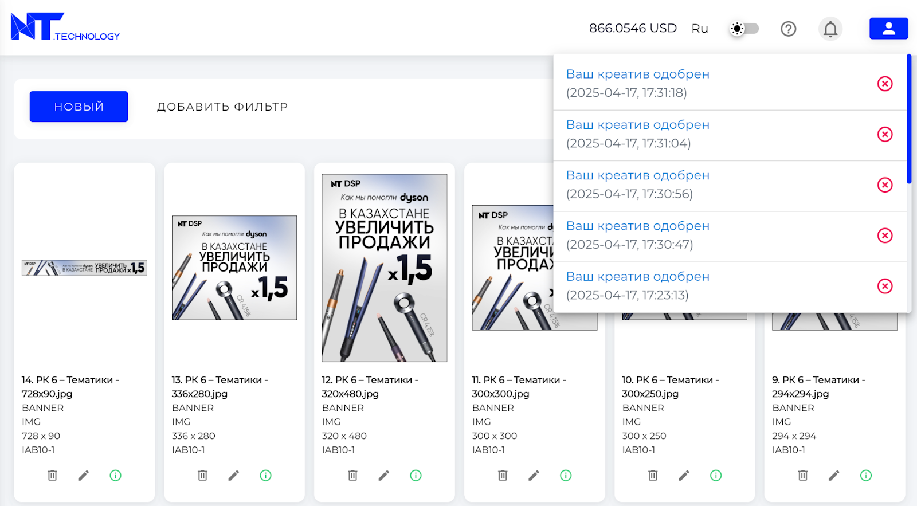Viewport: 917px width, 506px height.
Task: Open 'Ваш креатив одобрен' notification at 17:23:13
Action: point(638,276)
